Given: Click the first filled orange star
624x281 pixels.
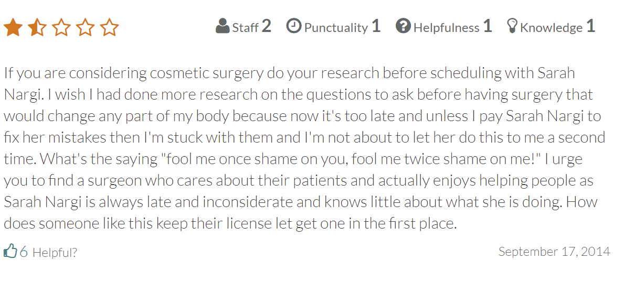Looking at the screenshot, I should coord(13,27).
